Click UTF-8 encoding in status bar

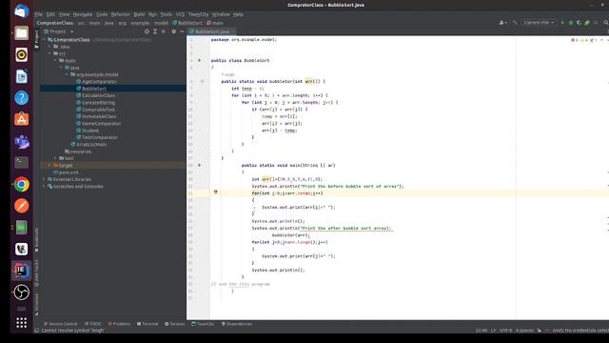(505, 331)
